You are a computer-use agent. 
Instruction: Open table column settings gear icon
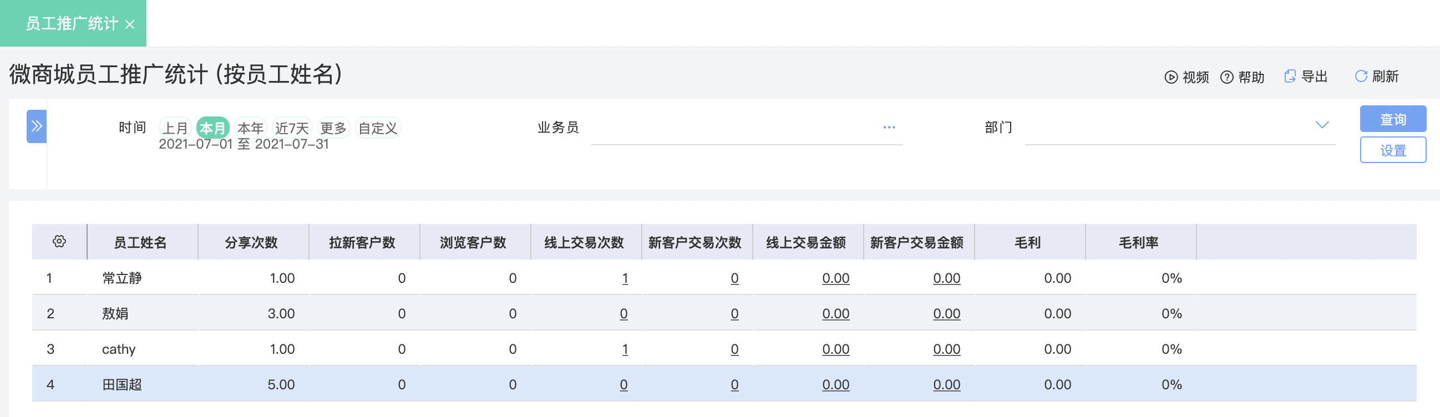(x=59, y=241)
